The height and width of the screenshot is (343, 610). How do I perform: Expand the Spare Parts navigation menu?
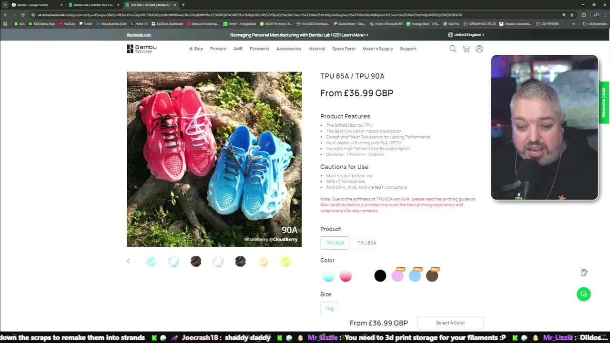(x=344, y=49)
